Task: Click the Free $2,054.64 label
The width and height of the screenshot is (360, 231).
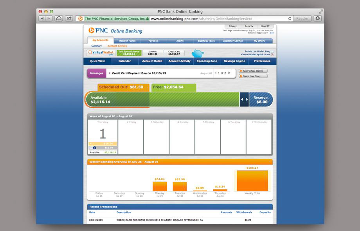Action: [x=174, y=87]
